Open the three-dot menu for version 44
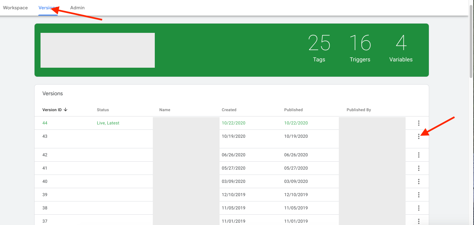Viewport: 474px width, 225px height. point(419,123)
